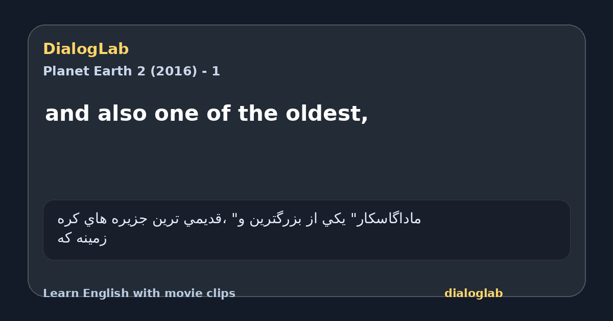Click the dialoglab handle at bottom right
Screen dimensions: 613x321
(x=474, y=293)
